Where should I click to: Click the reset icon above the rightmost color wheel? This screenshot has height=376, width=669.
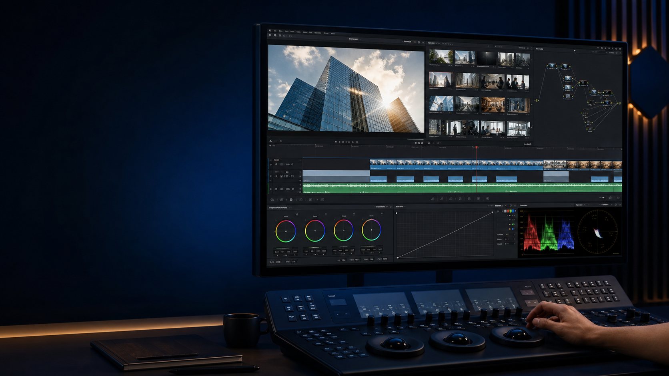coord(382,213)
